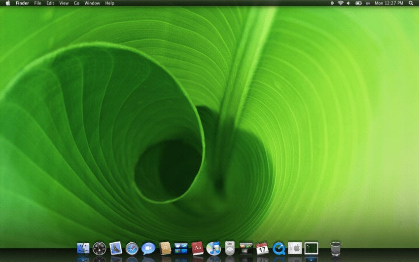
Task: Open the Address Book icon
Action: point(165,248)
